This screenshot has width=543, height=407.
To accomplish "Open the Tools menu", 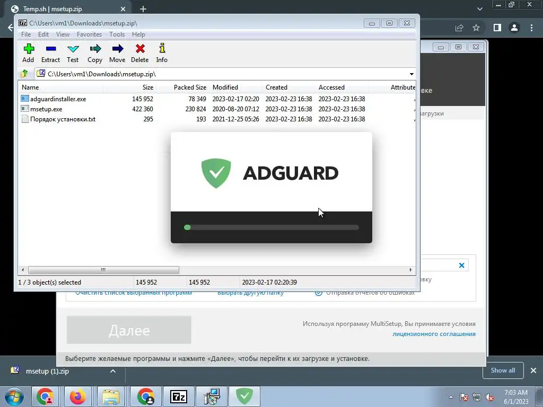I will tap(117, 34).
